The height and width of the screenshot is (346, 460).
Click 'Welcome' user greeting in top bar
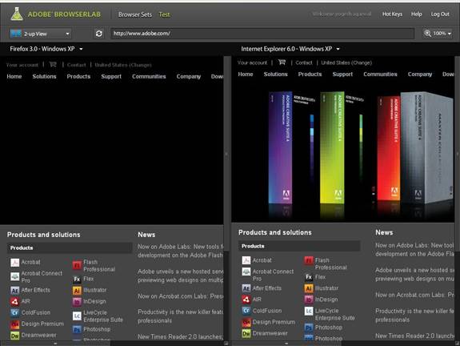(x=342, y=14)
